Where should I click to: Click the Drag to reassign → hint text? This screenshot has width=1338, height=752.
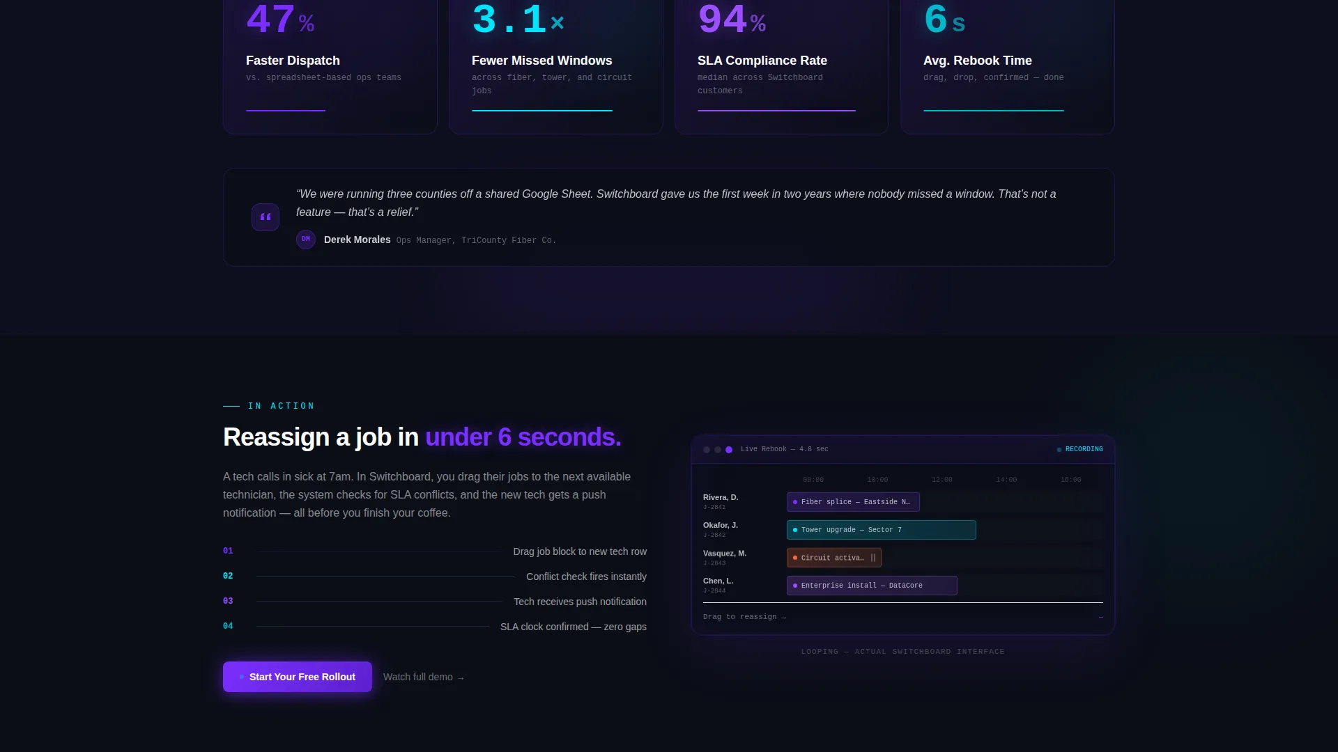[744, 617]
